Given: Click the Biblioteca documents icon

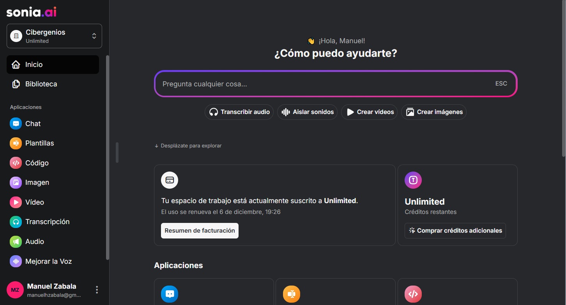Looking at the screenshot, I should pos(16,84).
